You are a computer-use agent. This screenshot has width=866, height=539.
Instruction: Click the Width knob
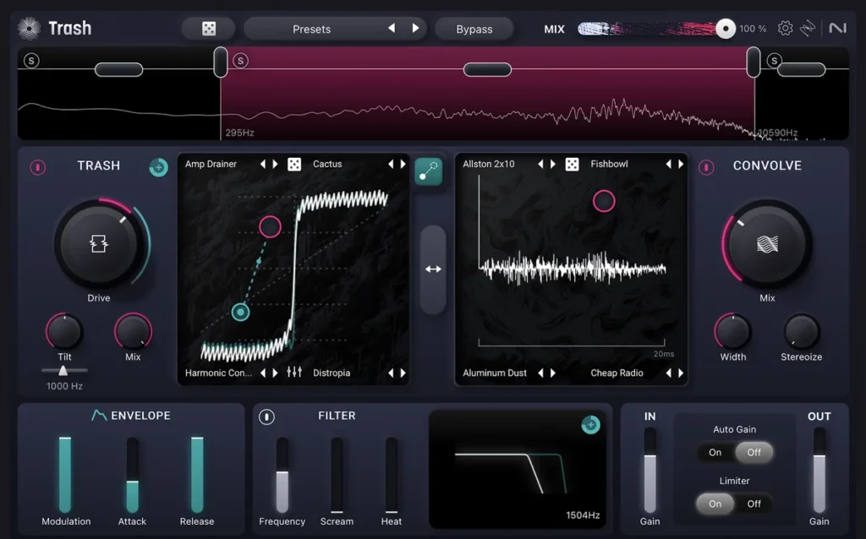[733, 331]
